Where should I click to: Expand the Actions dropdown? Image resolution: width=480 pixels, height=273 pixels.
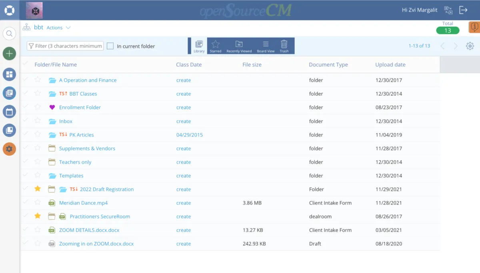click(58, 28)
